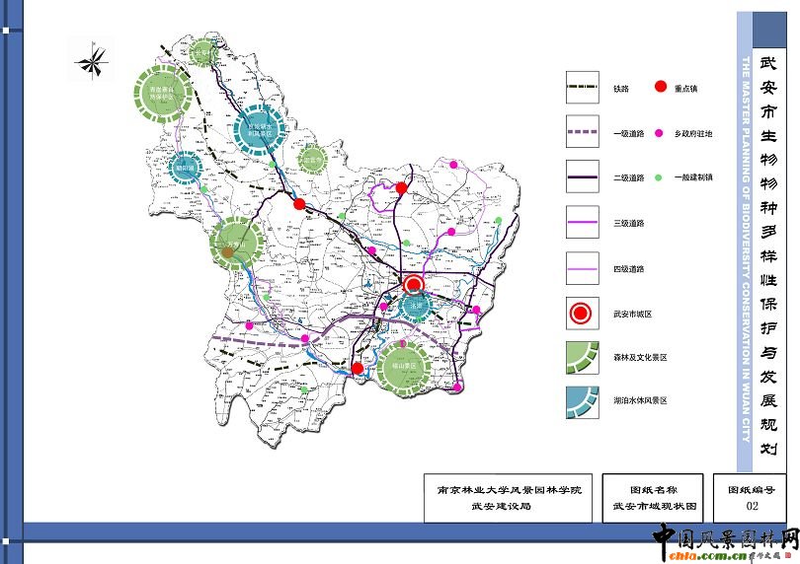The width and height of the screenshot is (800, 564).
Task: Select the magenta 乡政府驻地 legend dot
Action: pyautogui.click(x=659, y=132)
